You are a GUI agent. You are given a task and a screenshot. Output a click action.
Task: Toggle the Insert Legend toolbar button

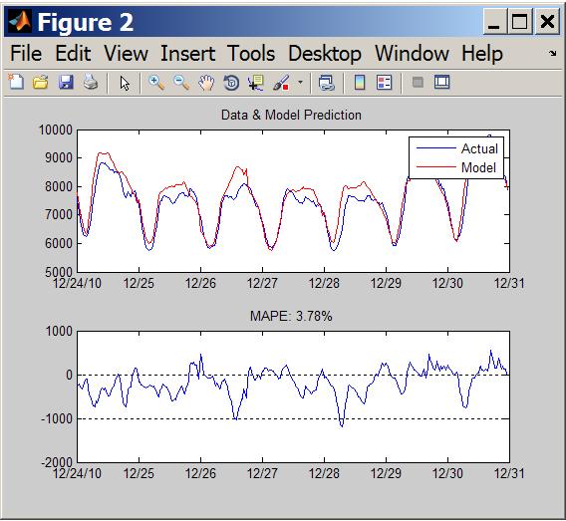(x=384, y=83)
